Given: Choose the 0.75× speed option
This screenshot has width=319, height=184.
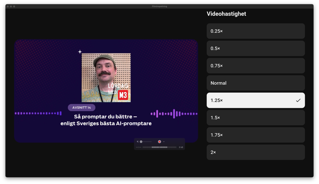Looking at the screenshot, I should click(x=256, y=66).
